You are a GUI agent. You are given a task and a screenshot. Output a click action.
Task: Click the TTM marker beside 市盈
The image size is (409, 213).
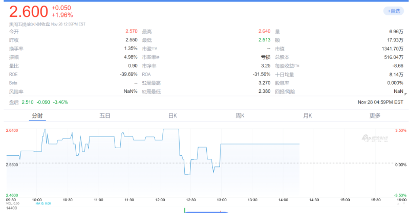click(154, 49)
